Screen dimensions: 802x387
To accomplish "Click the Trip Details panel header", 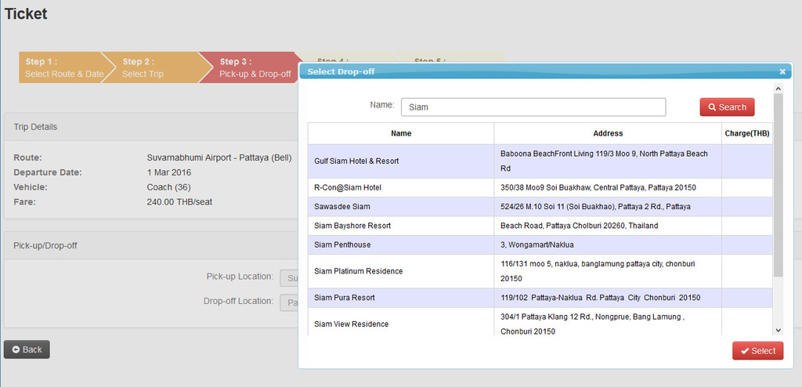I will tap(151, 127).
